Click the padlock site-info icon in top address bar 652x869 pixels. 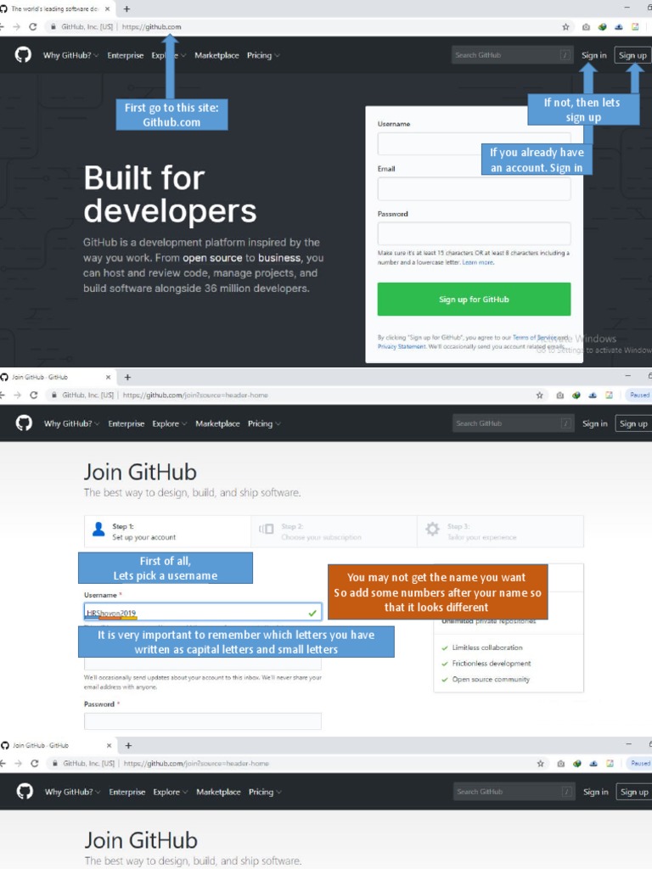pyautogui.click(x=53, y=26)
